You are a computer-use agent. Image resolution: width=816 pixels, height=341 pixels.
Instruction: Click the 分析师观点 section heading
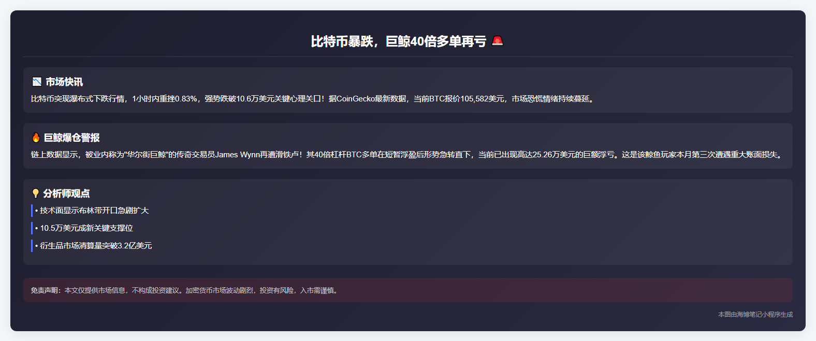(66, 194)
